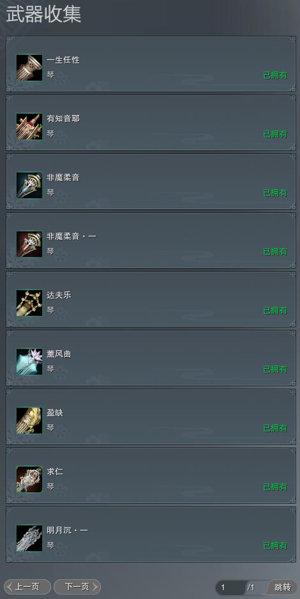Open the 明月沉·一 silver weapon icon
Image resolution: width=300 pixels, height=599 pixels.
[x=29, y=538]
